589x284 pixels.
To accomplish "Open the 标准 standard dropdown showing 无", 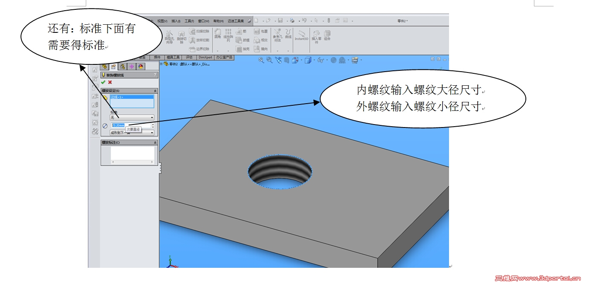I will coord(132,117).
